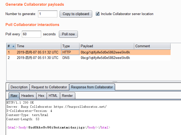Click the Poll now button
The height and width of the screenshot is (135, 181).
point(68,34)
